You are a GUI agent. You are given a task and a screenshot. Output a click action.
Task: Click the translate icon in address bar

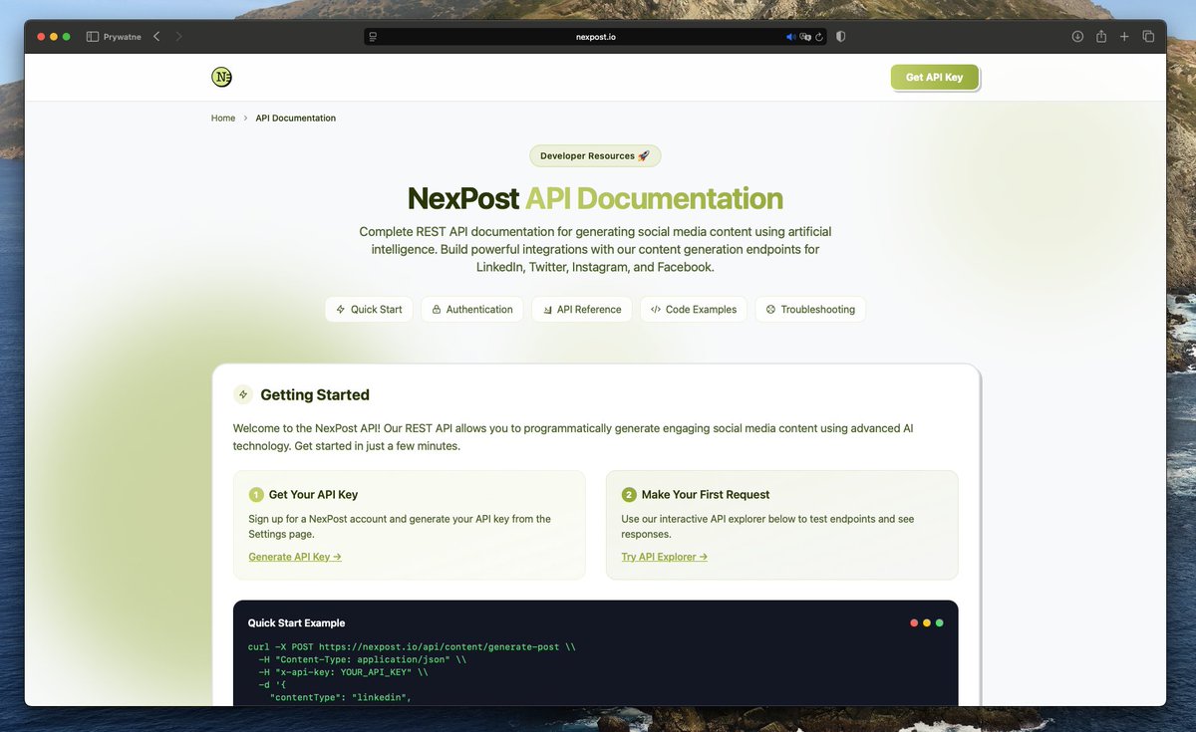[x=805, y=37]
